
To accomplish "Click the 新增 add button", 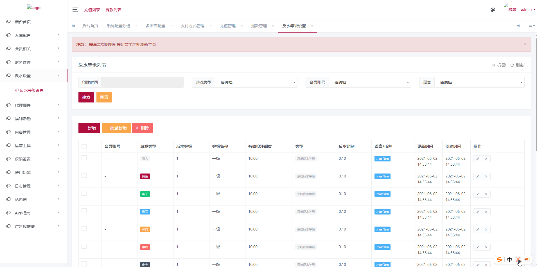I will point(89,128).
